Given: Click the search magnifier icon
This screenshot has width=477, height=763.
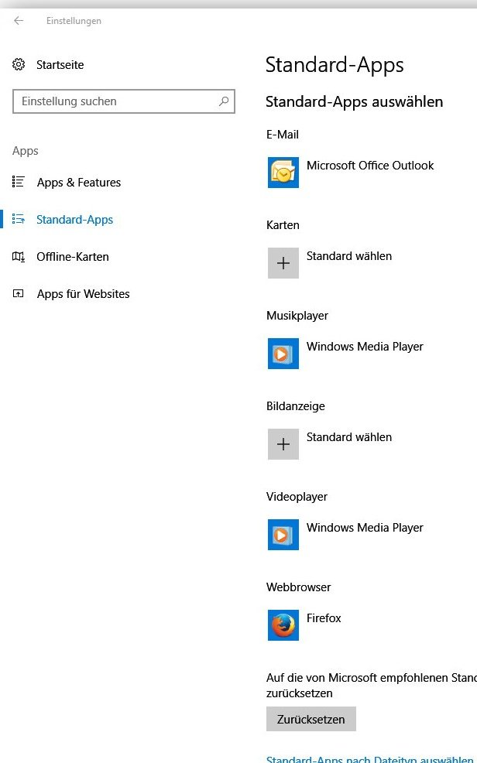Looking at the screenshot, I should (224, 101).
